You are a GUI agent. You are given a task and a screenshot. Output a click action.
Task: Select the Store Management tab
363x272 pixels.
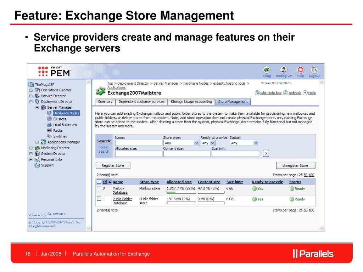point(233,102)
